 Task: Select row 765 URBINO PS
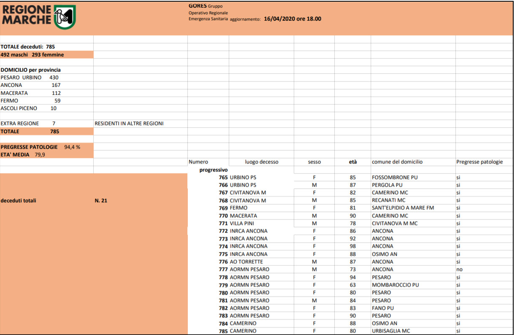click(350, 177)
